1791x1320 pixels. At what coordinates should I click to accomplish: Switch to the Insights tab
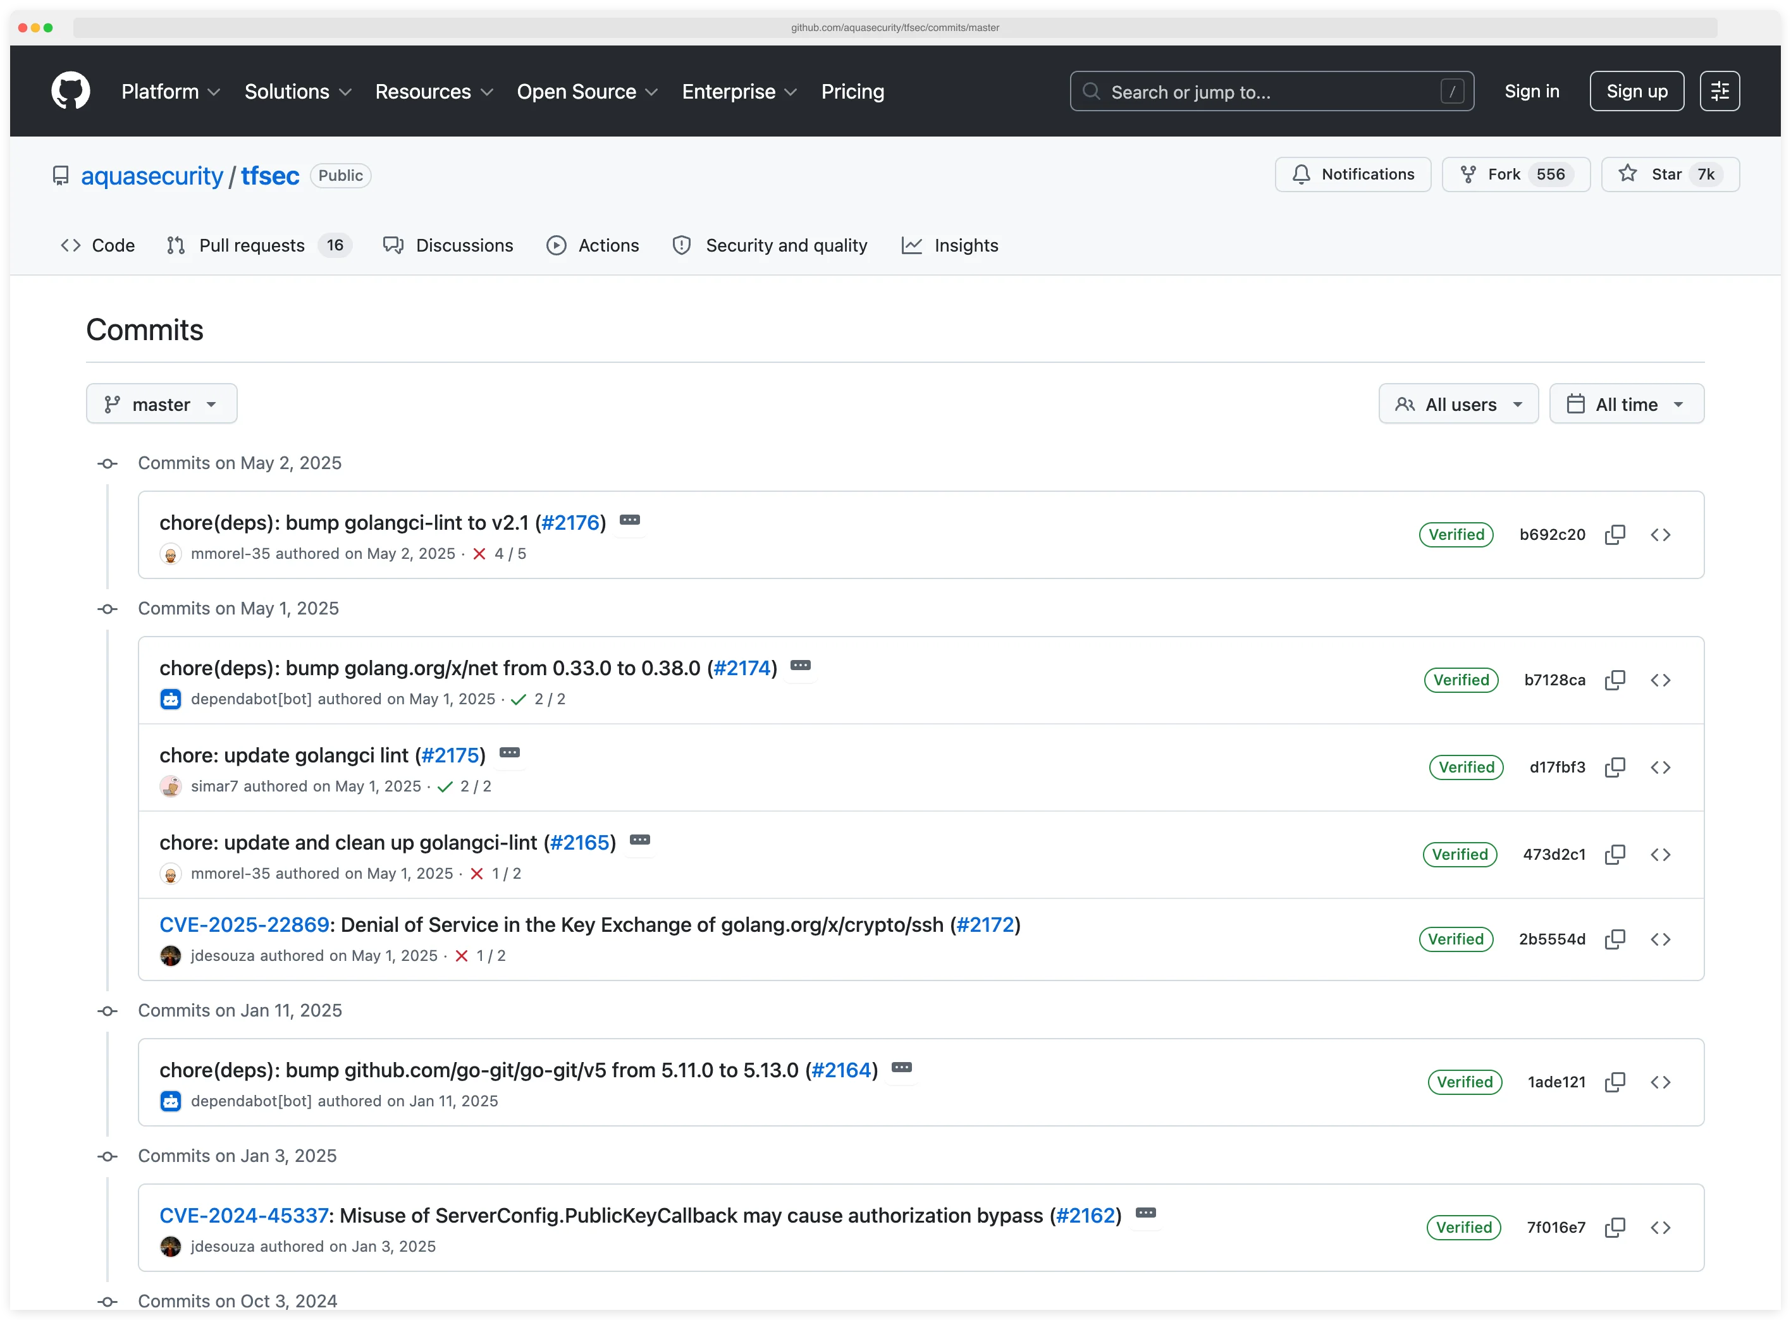tap(949, 245)
